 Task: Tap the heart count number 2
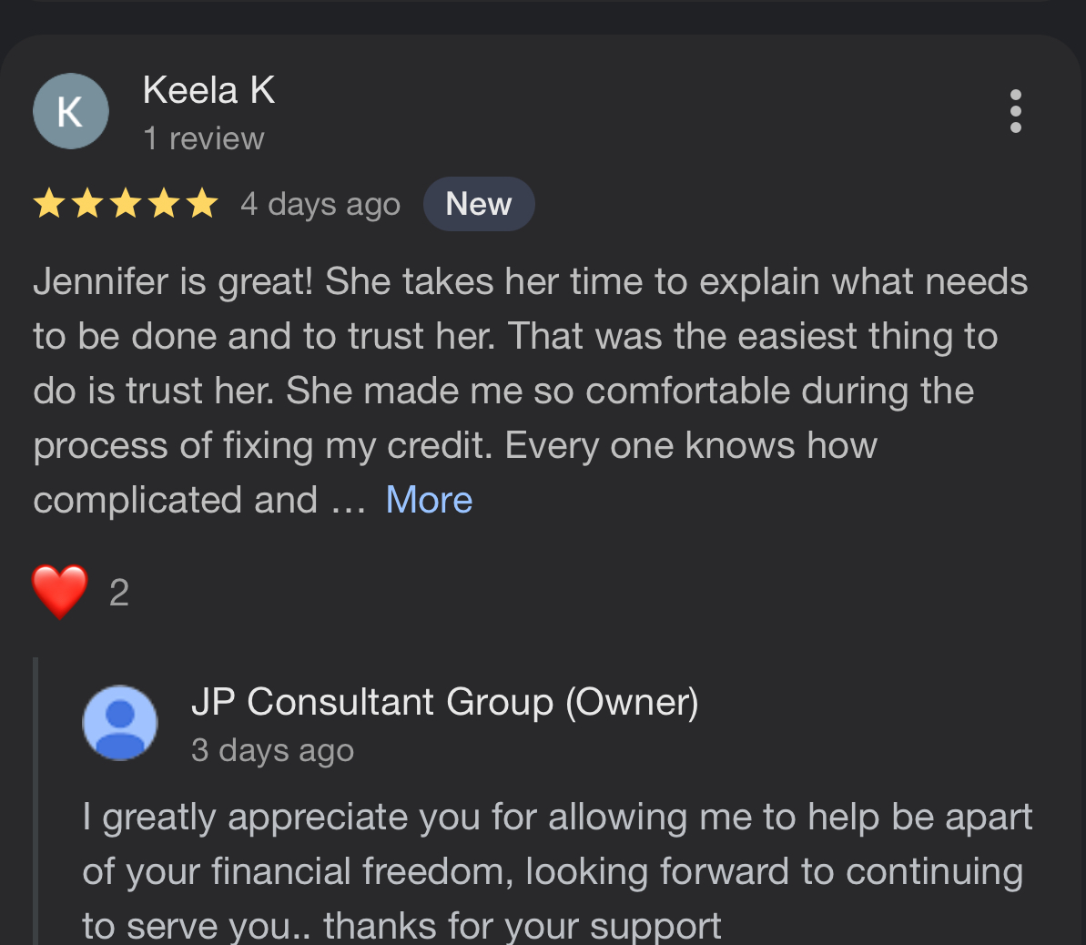(x=119, y=593)
